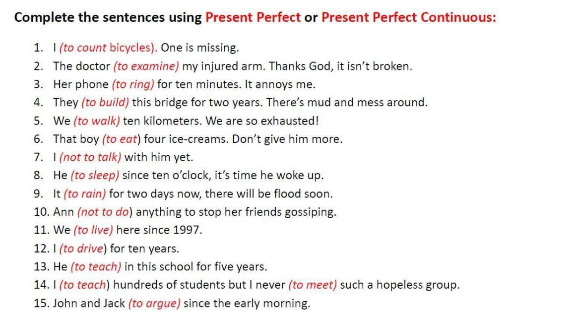
Task: Click the red 'Present Perfect' heading text
Action: 253,17
